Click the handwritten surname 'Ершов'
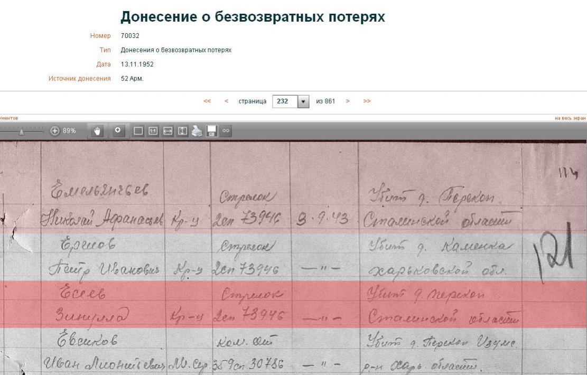The width and height of the screenshot is (587, 375). pos(88,246)
